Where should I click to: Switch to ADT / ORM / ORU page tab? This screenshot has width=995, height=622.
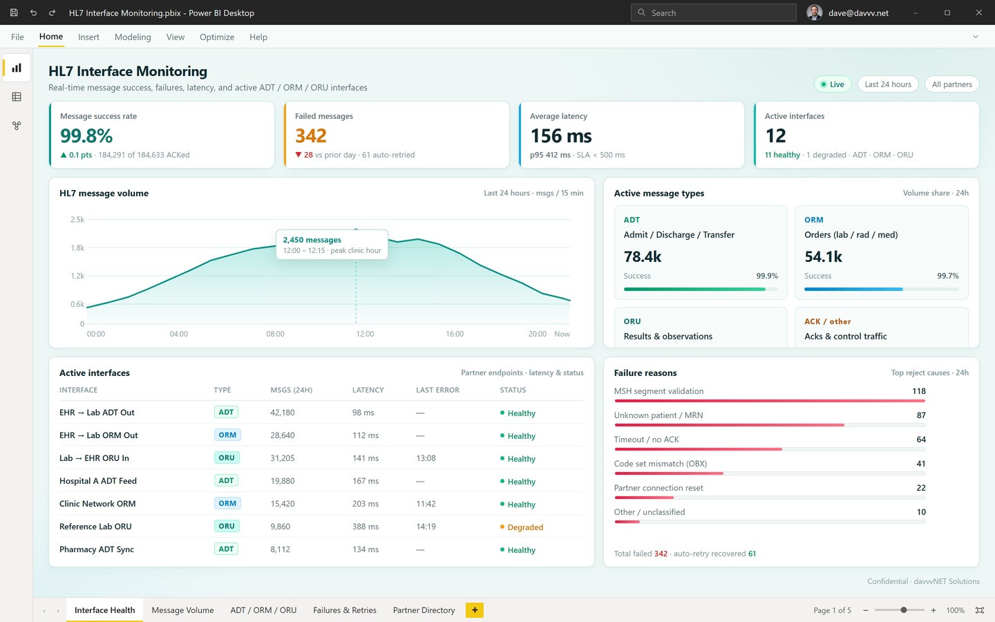point(263,610)
